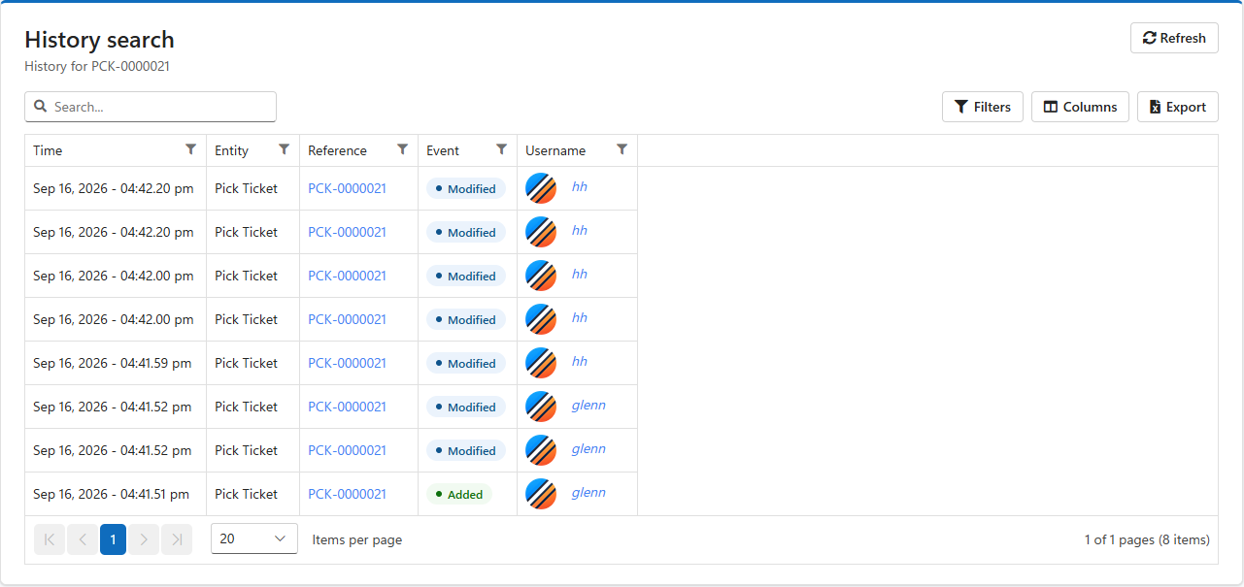Viewport: 1244px width, 587px height.
Task: Go to the first page
Action: [x=49, y=539]
